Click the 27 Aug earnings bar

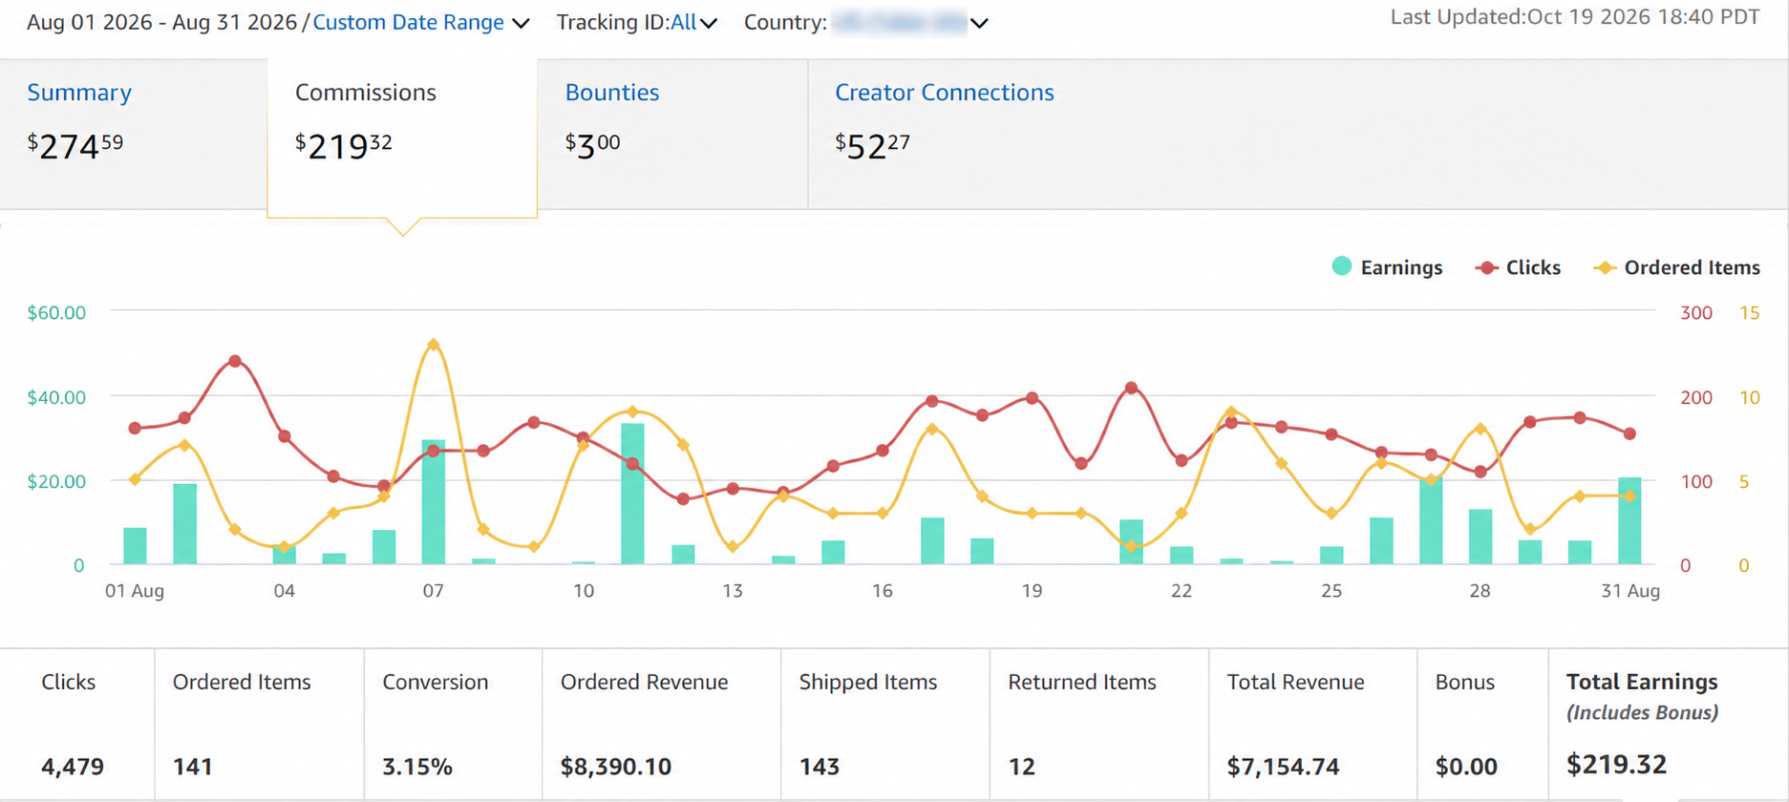point(1431,520)
